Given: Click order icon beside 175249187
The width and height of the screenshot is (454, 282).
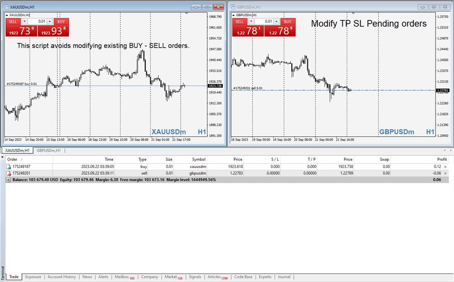Looking at the screenshot, I should point(9,167).
